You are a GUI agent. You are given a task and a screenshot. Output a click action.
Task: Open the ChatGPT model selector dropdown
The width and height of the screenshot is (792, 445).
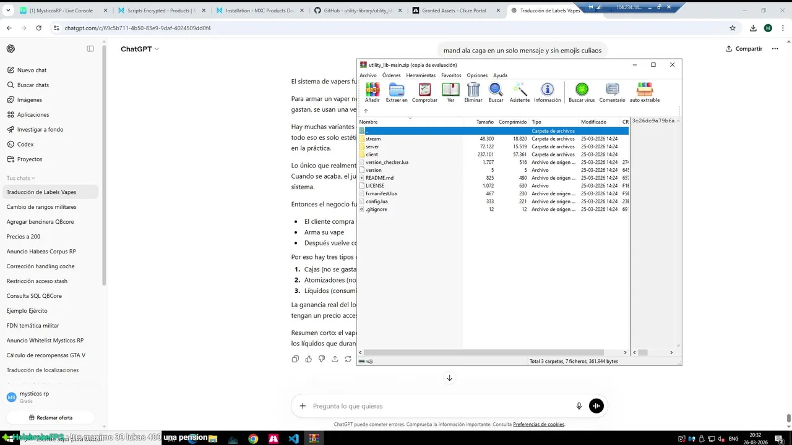[140, 49]
